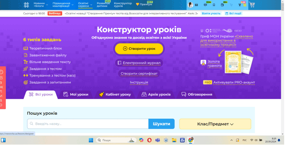Switch to Обговорення tab

[197, 95]
